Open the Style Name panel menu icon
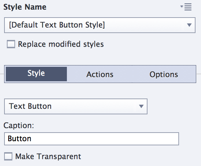 (x=186, y=7)
